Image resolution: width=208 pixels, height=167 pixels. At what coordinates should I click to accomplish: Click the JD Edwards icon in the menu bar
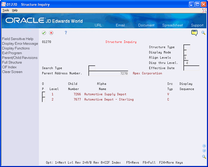[204, 10]
